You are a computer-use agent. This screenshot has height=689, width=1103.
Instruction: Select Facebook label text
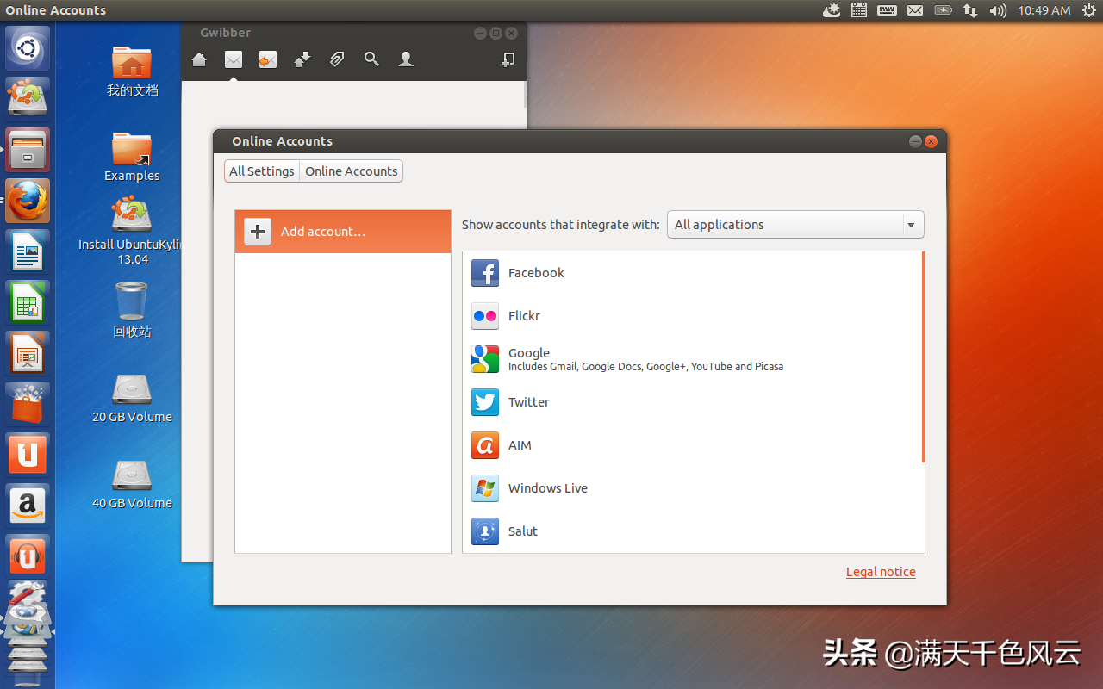click(x=536, y=273)
